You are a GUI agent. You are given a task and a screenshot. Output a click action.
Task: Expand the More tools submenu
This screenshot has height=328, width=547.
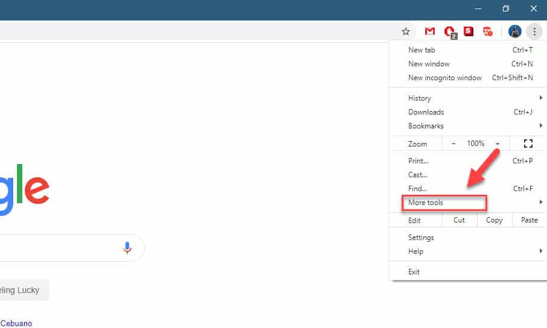(x=468, y=203)
